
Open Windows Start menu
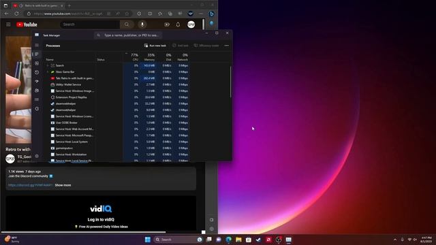coord(148,240)
